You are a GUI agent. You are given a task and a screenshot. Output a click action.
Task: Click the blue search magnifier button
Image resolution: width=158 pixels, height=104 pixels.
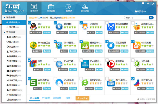click(x=151, y=18)
